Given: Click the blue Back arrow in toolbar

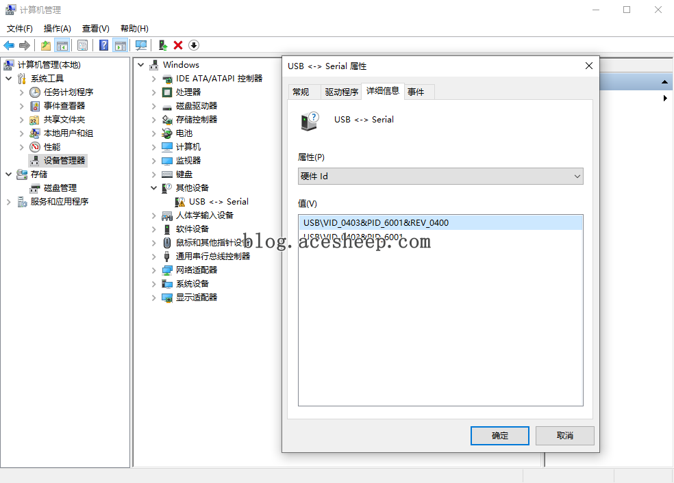Looking at the screenshot, I should pyautogui.click(x=9, y=45).
